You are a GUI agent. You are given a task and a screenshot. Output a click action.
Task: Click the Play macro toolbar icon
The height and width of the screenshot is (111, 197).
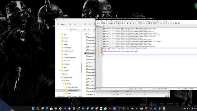tap(171, 23)
